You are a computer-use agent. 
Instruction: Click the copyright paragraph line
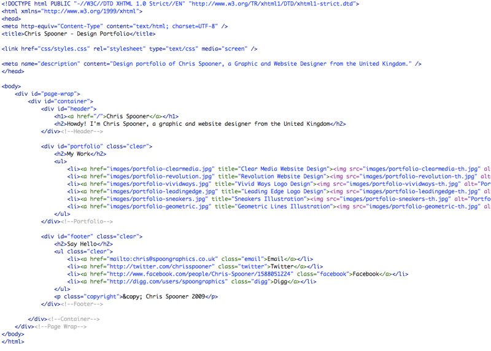tap(136, 297)
